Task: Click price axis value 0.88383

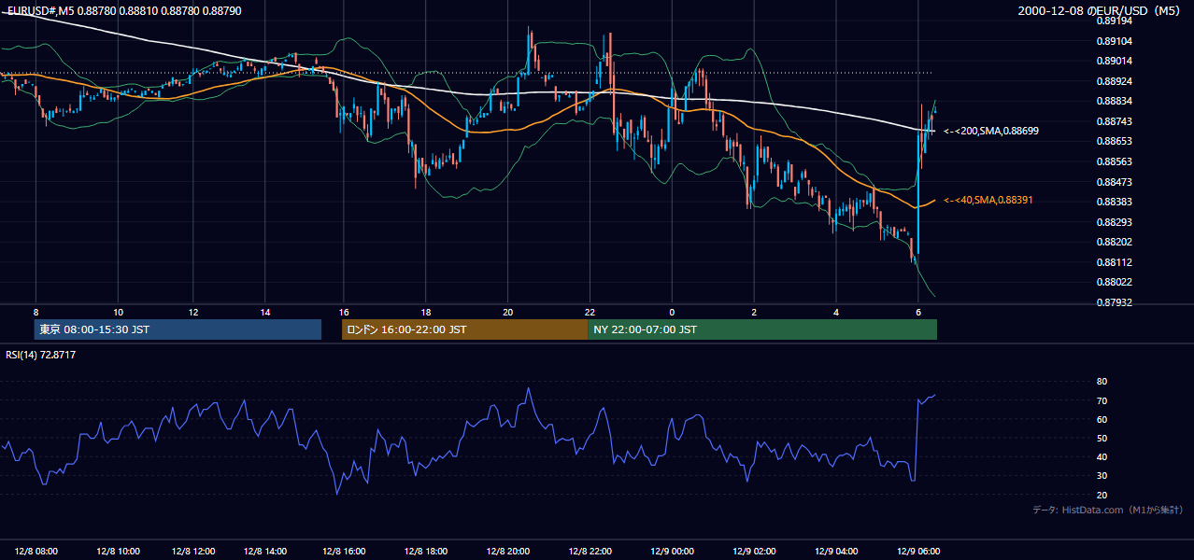Action: tap(1114, 202)
